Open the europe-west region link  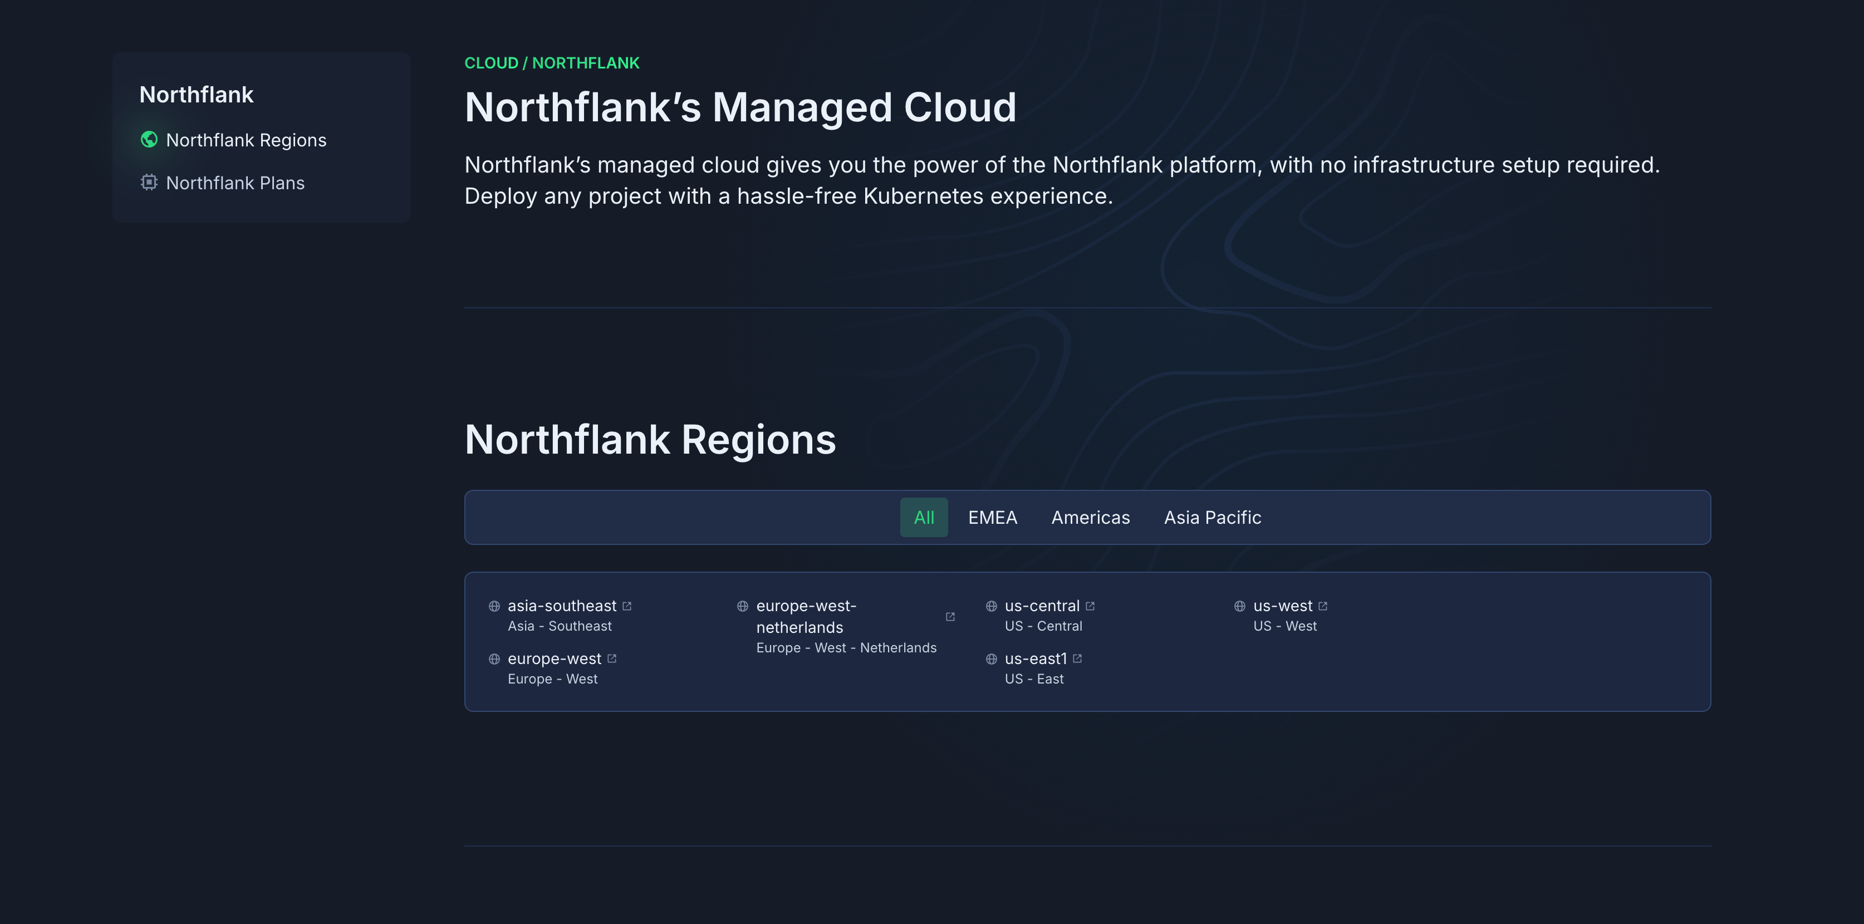tap(555, 659)
